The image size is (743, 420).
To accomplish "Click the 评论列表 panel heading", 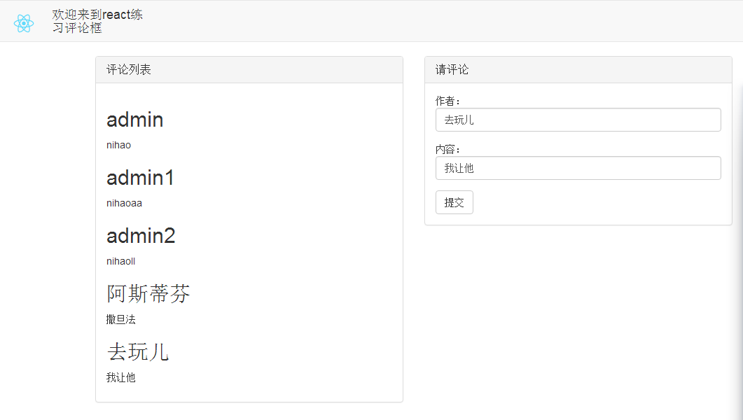I will click(x=129, y=69).
